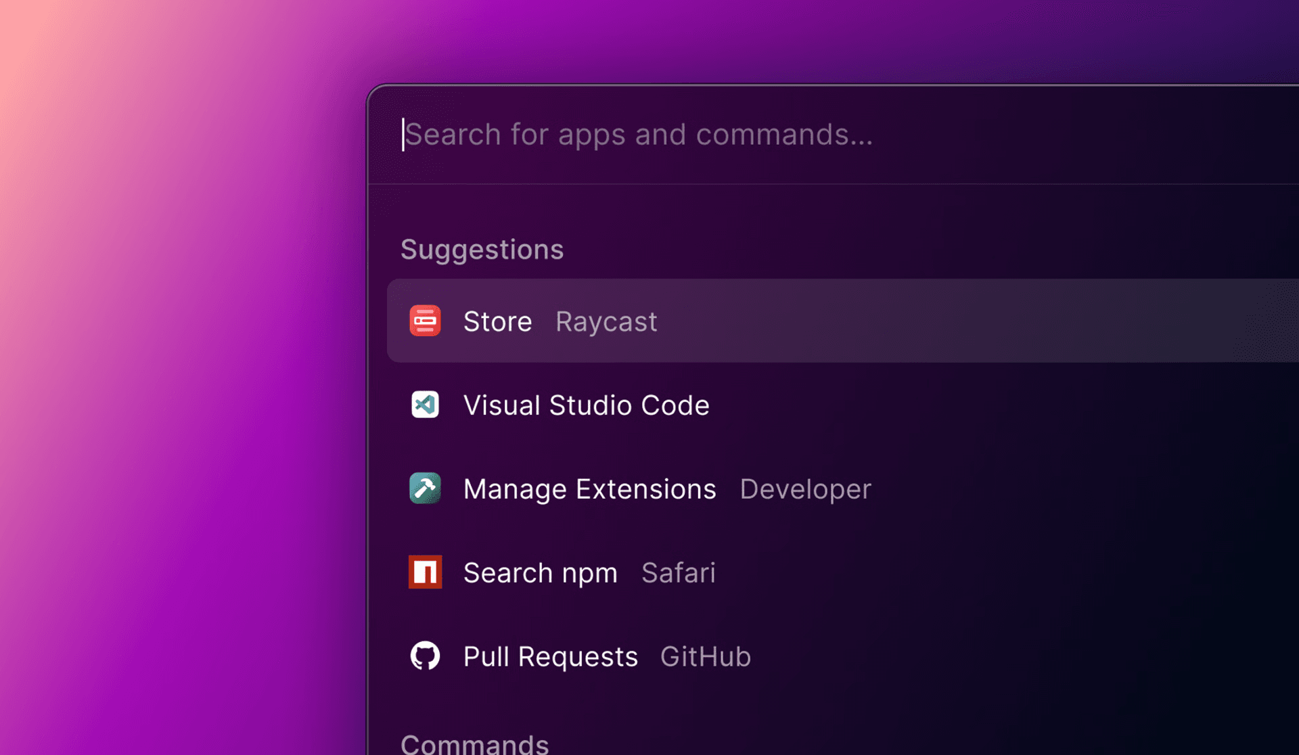
Task: Open Pull Requests from GitHub
Action: click(x=549, y=656)
